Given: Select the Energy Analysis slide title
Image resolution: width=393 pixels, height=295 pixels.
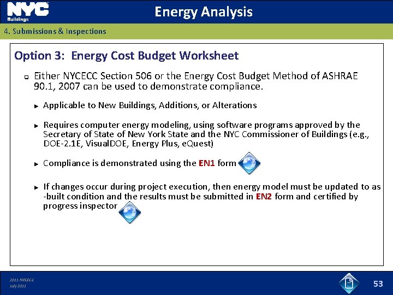Looking at the screenshot, I should pos(203,11).
